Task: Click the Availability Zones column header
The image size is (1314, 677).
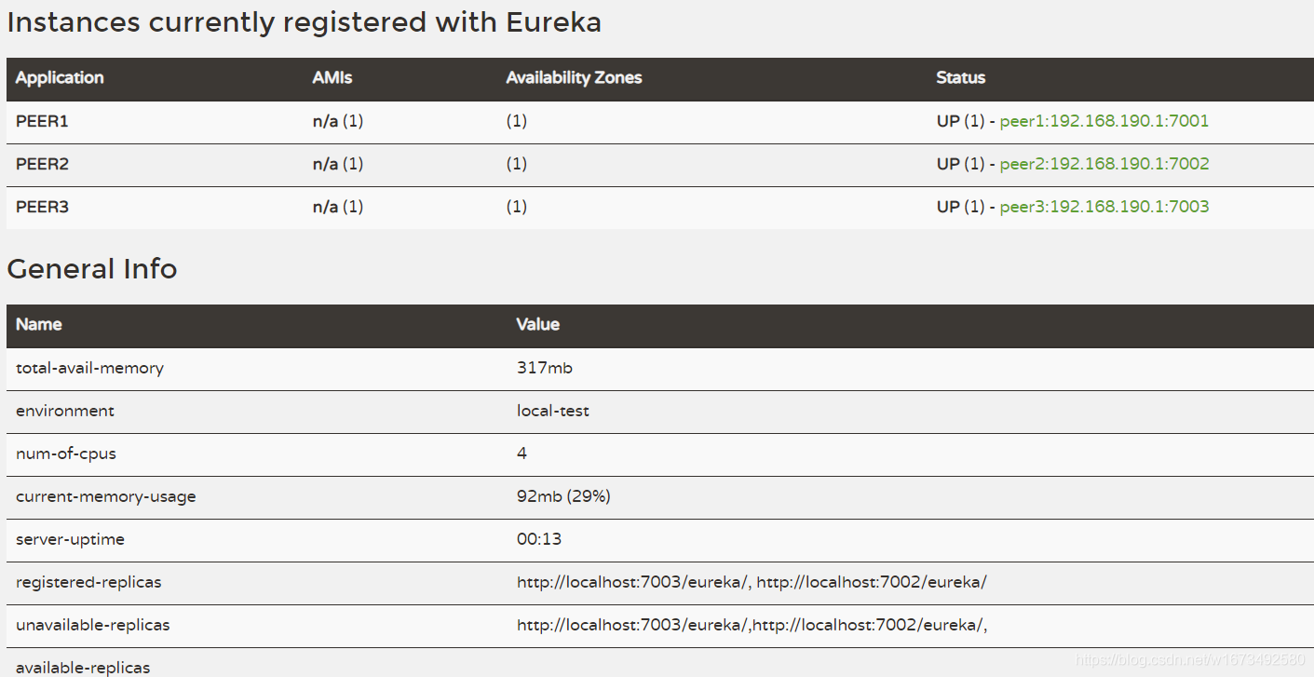Action: 574,78
